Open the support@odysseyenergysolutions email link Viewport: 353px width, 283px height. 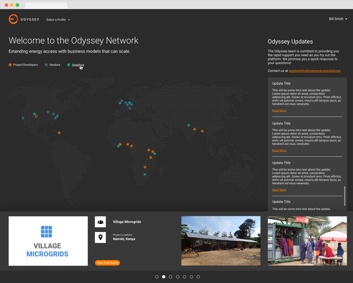tap(314, 71)
